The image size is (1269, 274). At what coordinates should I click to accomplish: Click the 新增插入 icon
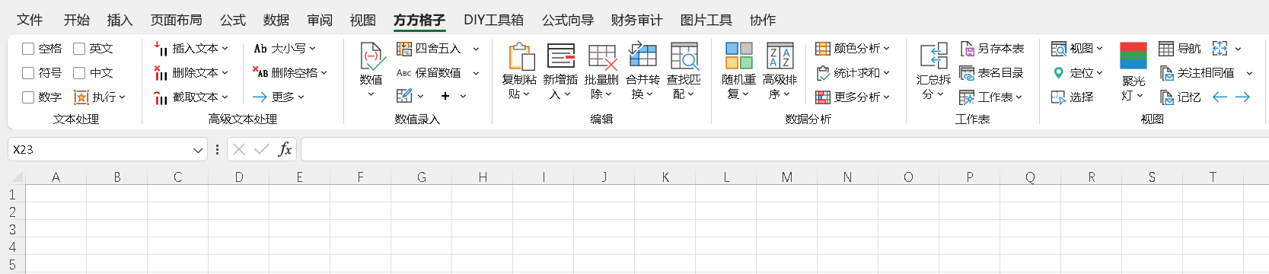(561, 56)
